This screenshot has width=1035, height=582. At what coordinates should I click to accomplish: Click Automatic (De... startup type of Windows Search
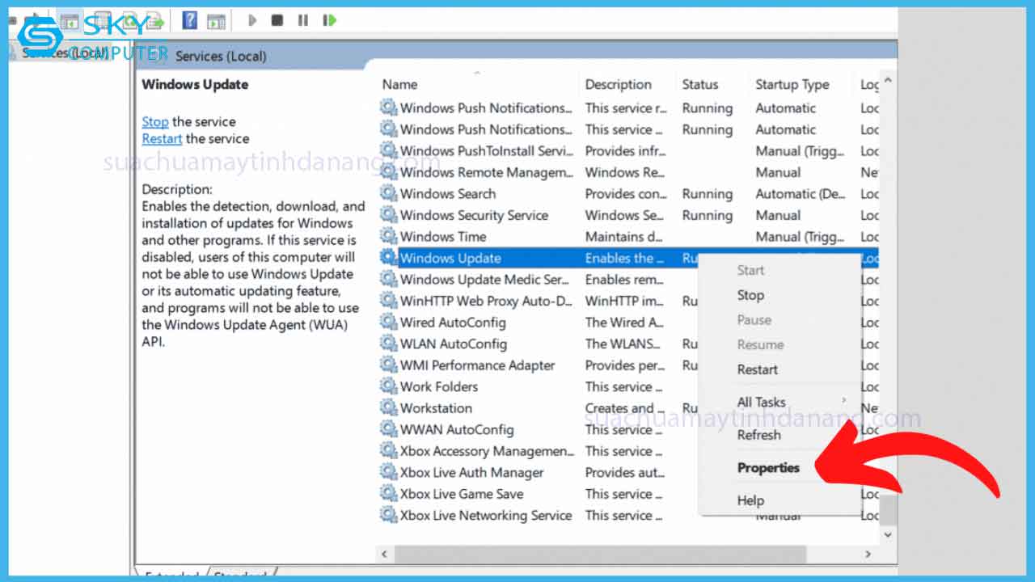pyautogui.click(x=800, y=193)
